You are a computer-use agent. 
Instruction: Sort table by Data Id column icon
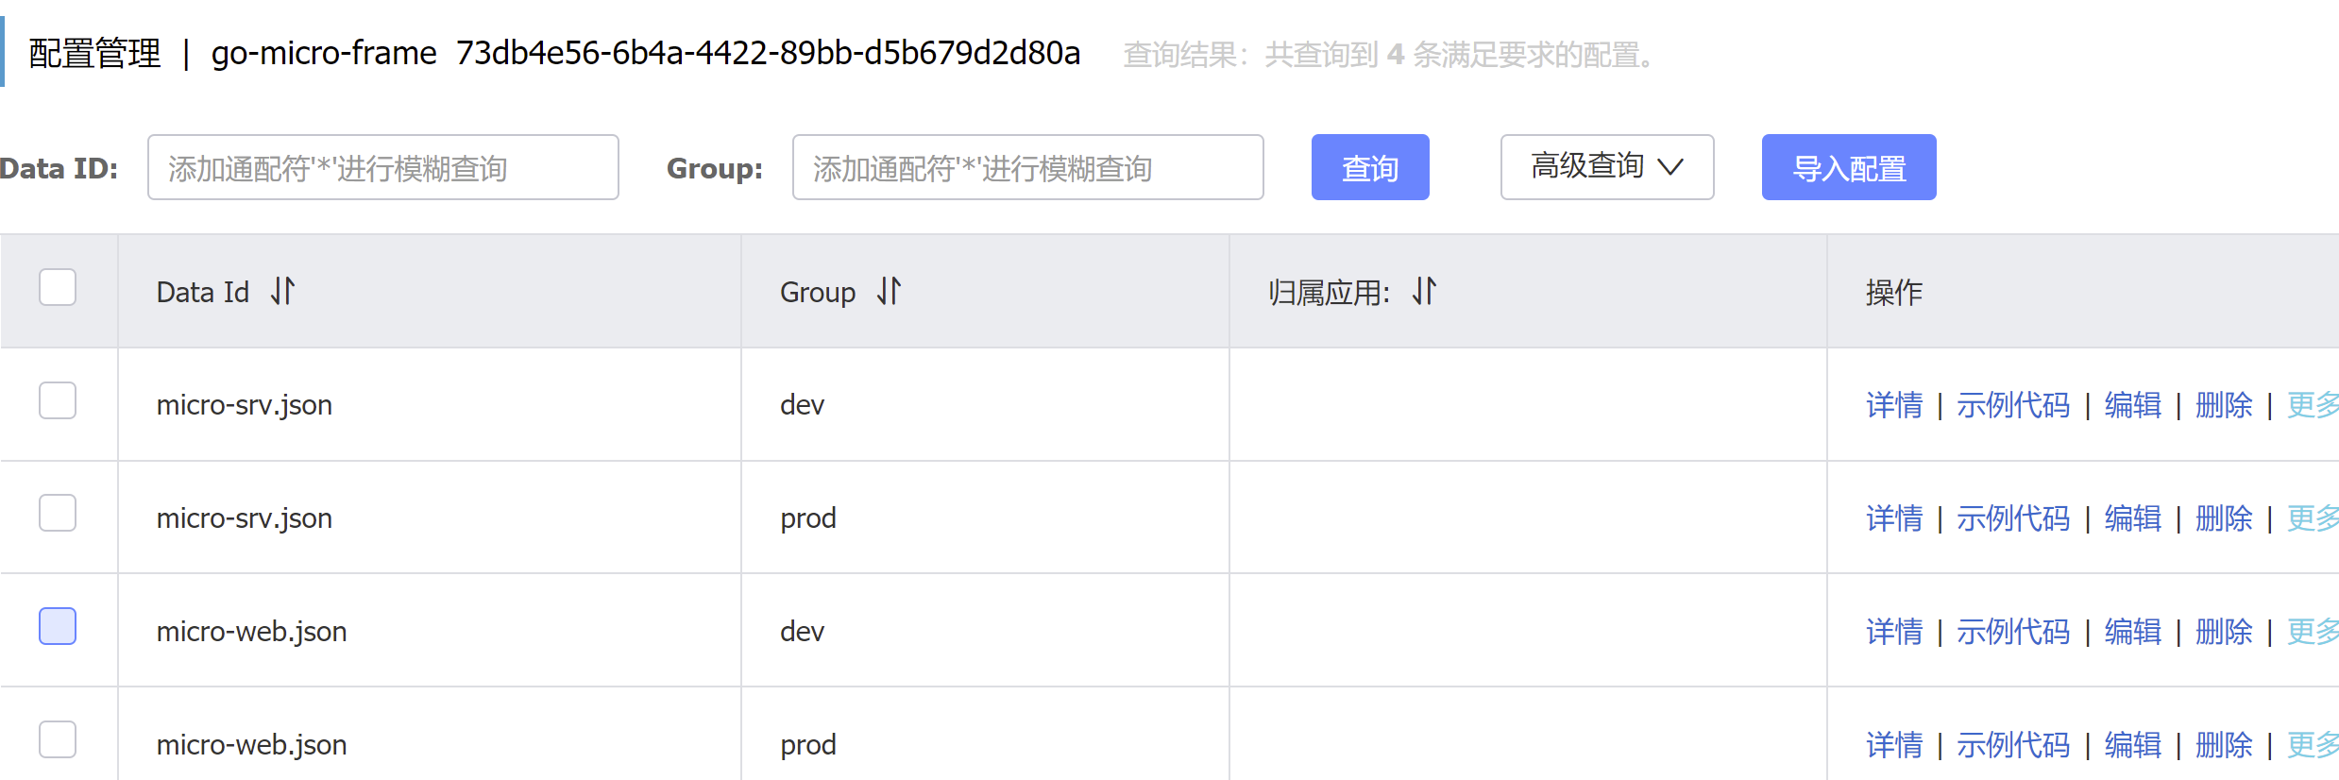[x=282, y=291]
